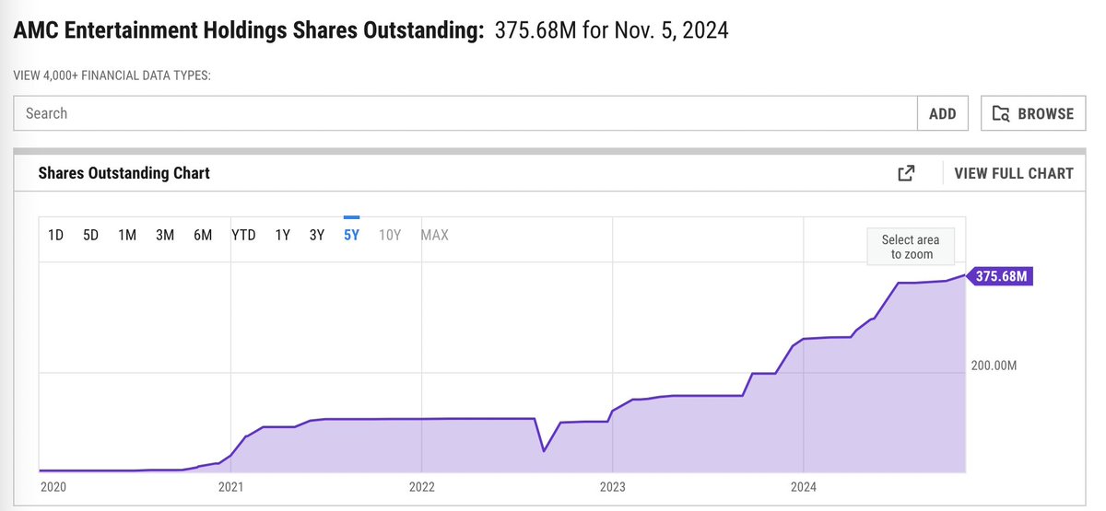The width and height of the screenshot is (1106, 511).
Task: Click the 200.00M y-axis label
Action: [994, 366]
